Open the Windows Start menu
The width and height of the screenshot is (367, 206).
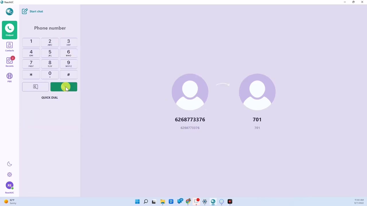[137, 201]
